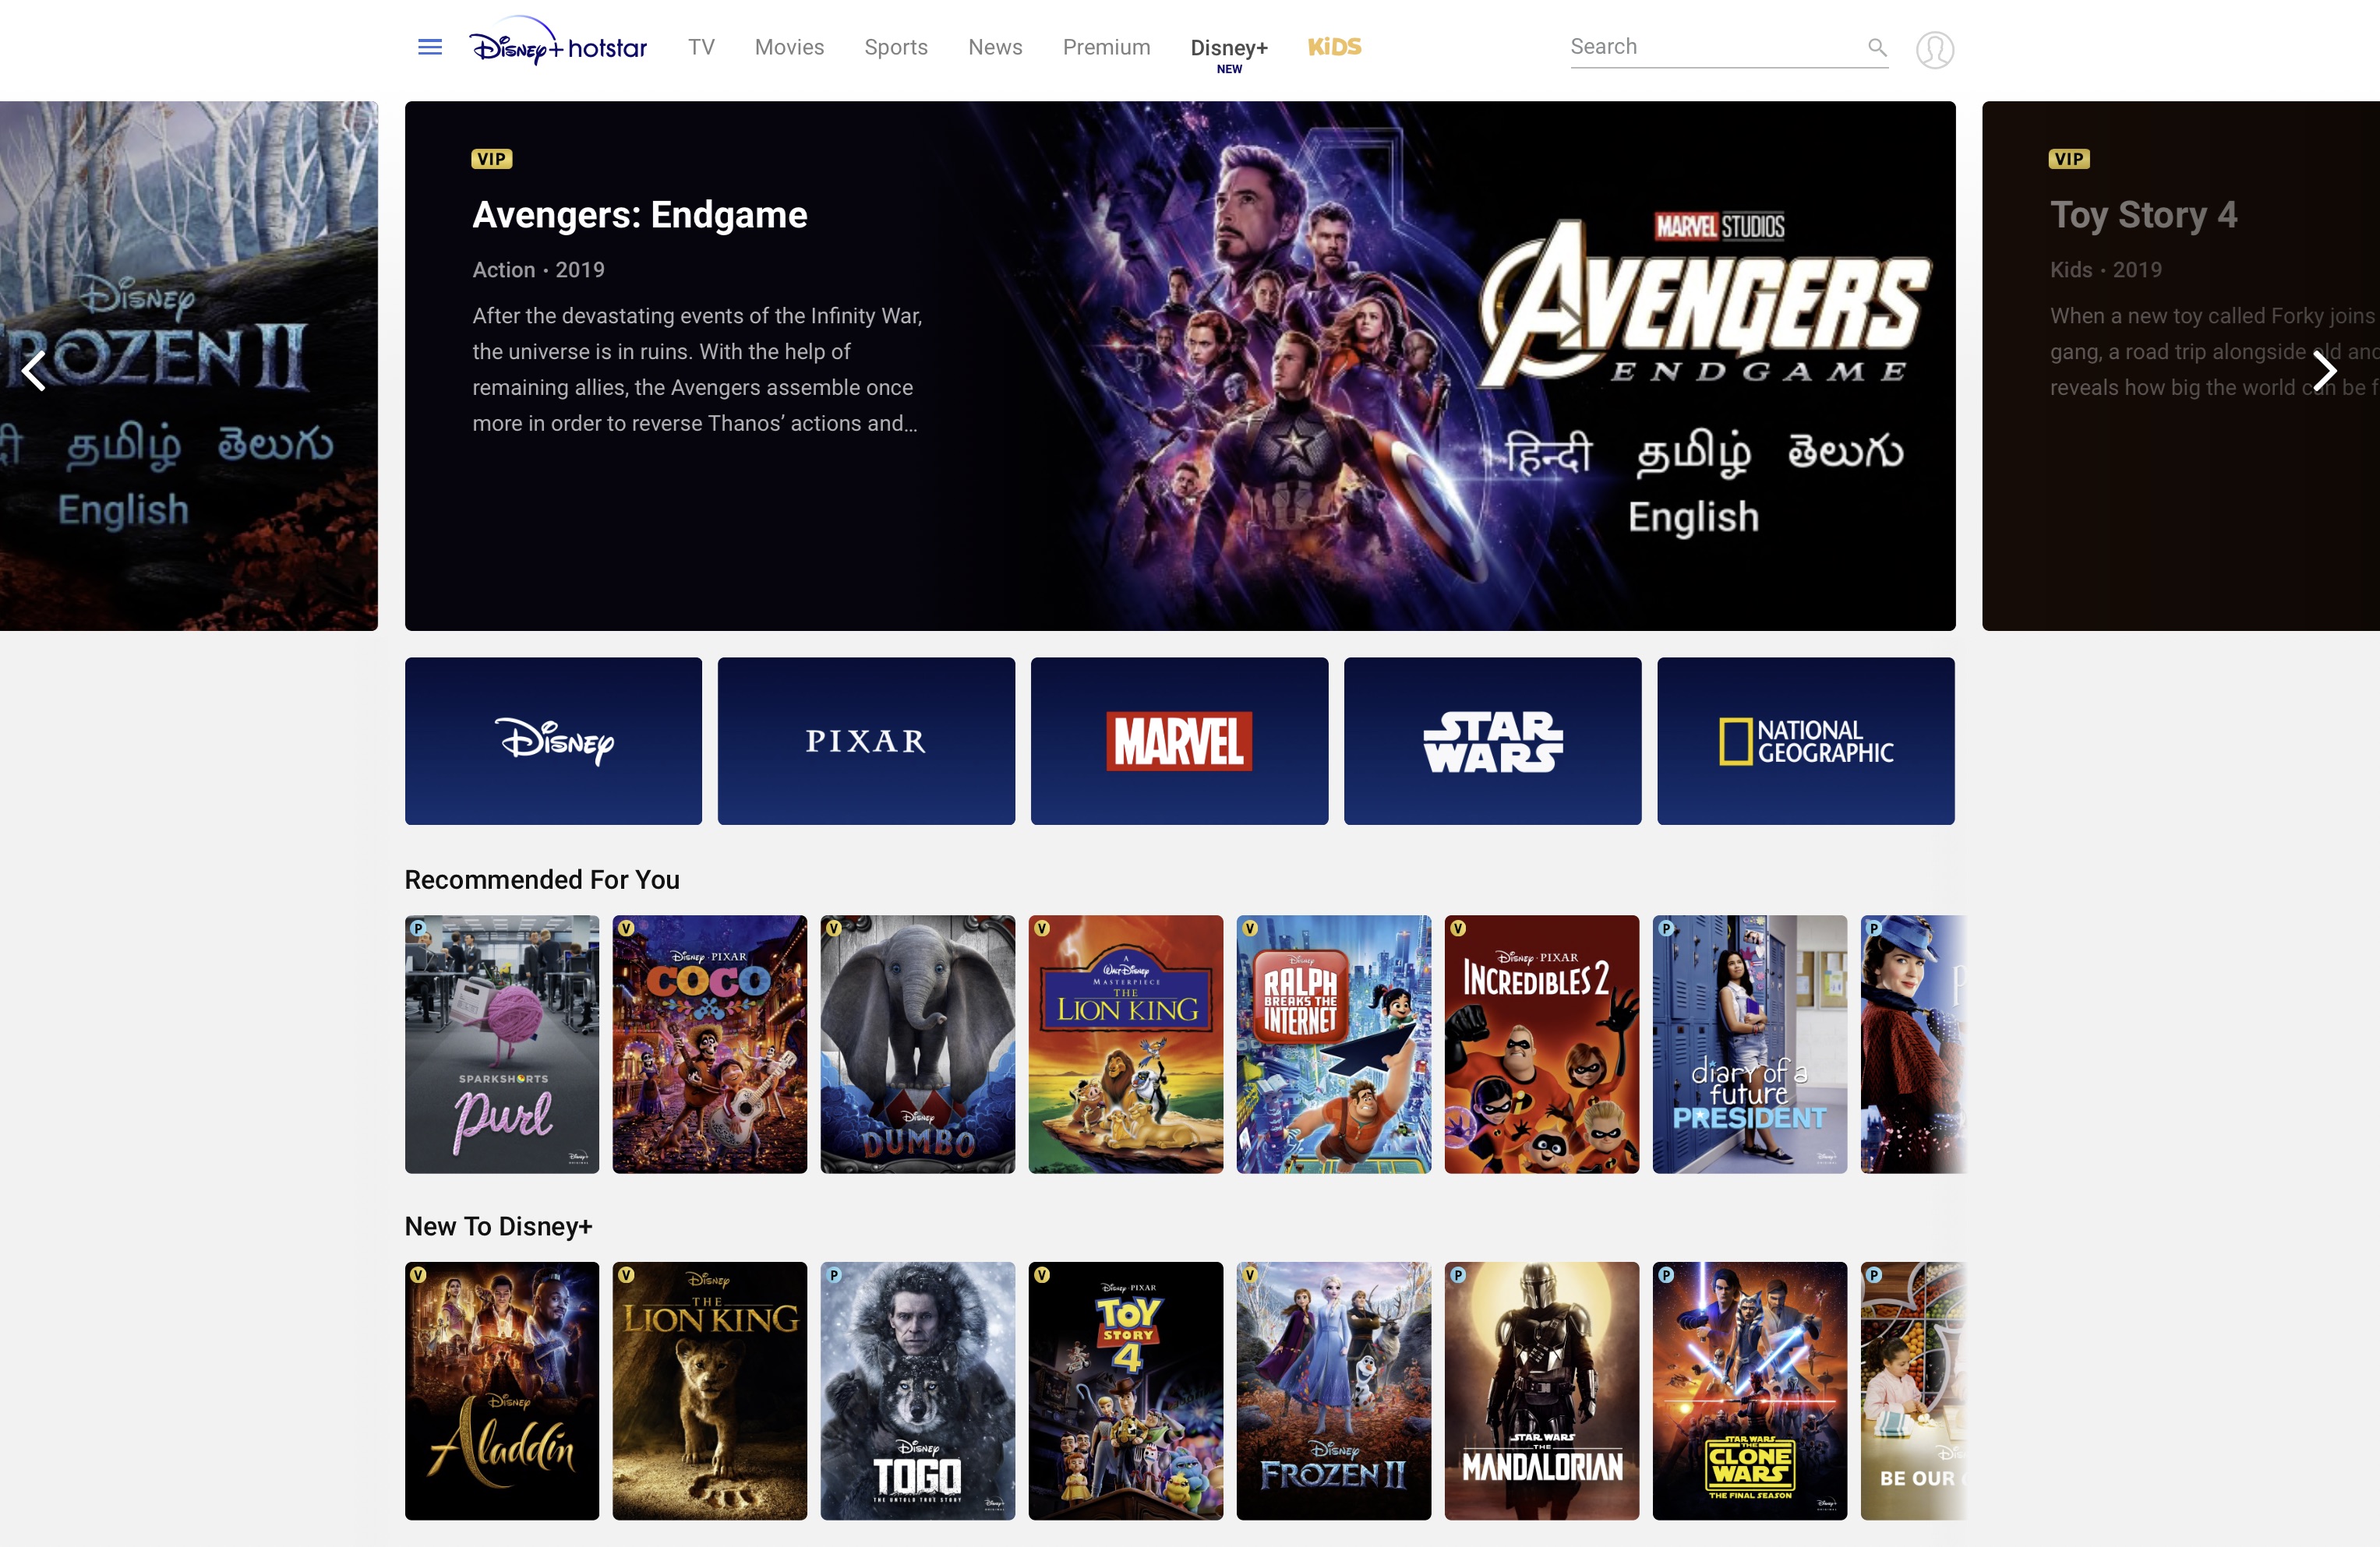The width and height of the screenshot is (2380, 1547).
Task: Open the National Geographic brand tile
Action: pyautogui.click(x=1805, y=741)
